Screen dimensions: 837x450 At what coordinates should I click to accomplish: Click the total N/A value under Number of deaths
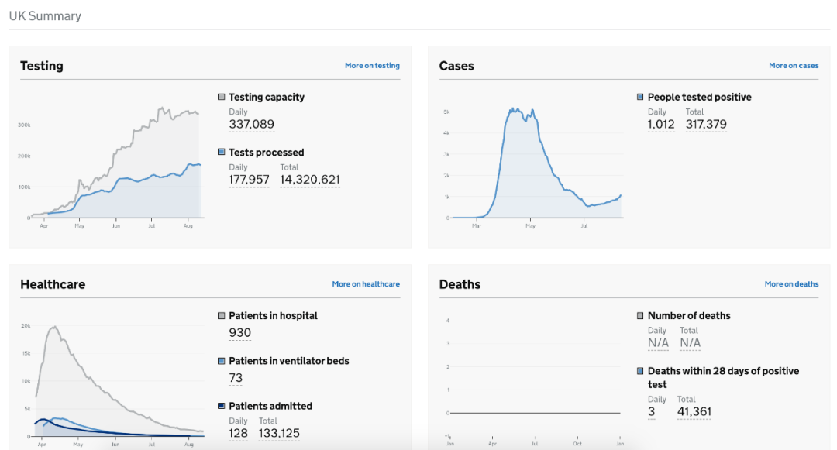coord(690,343)
